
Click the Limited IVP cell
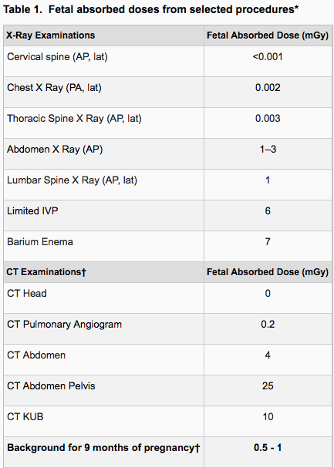[x=104, y=215]
